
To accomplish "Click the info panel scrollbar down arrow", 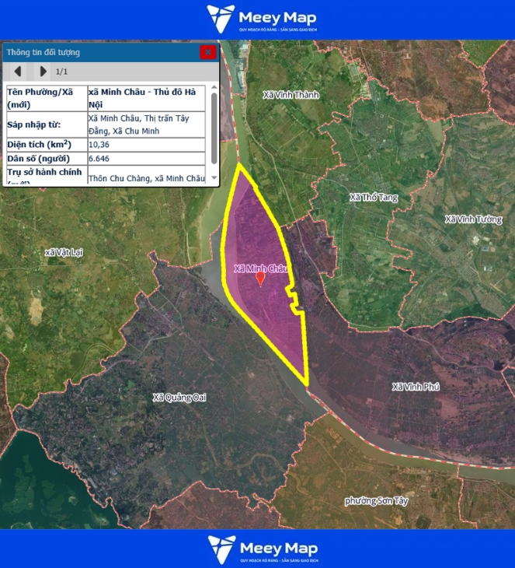I will tap(214, 177).
